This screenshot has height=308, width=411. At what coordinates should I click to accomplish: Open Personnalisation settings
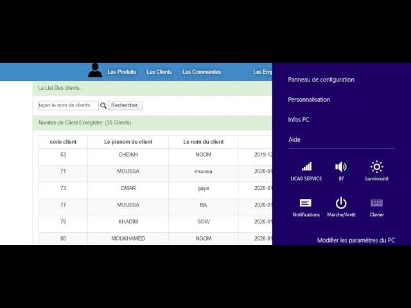(x=309, y=99)
